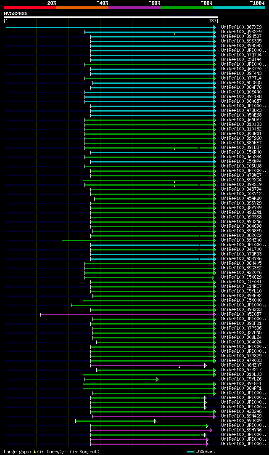Viewport: 269px width, 455px height.
Task: Click the purple alignment bar for UniRef100_A5C057
Action: pos(128,314)
